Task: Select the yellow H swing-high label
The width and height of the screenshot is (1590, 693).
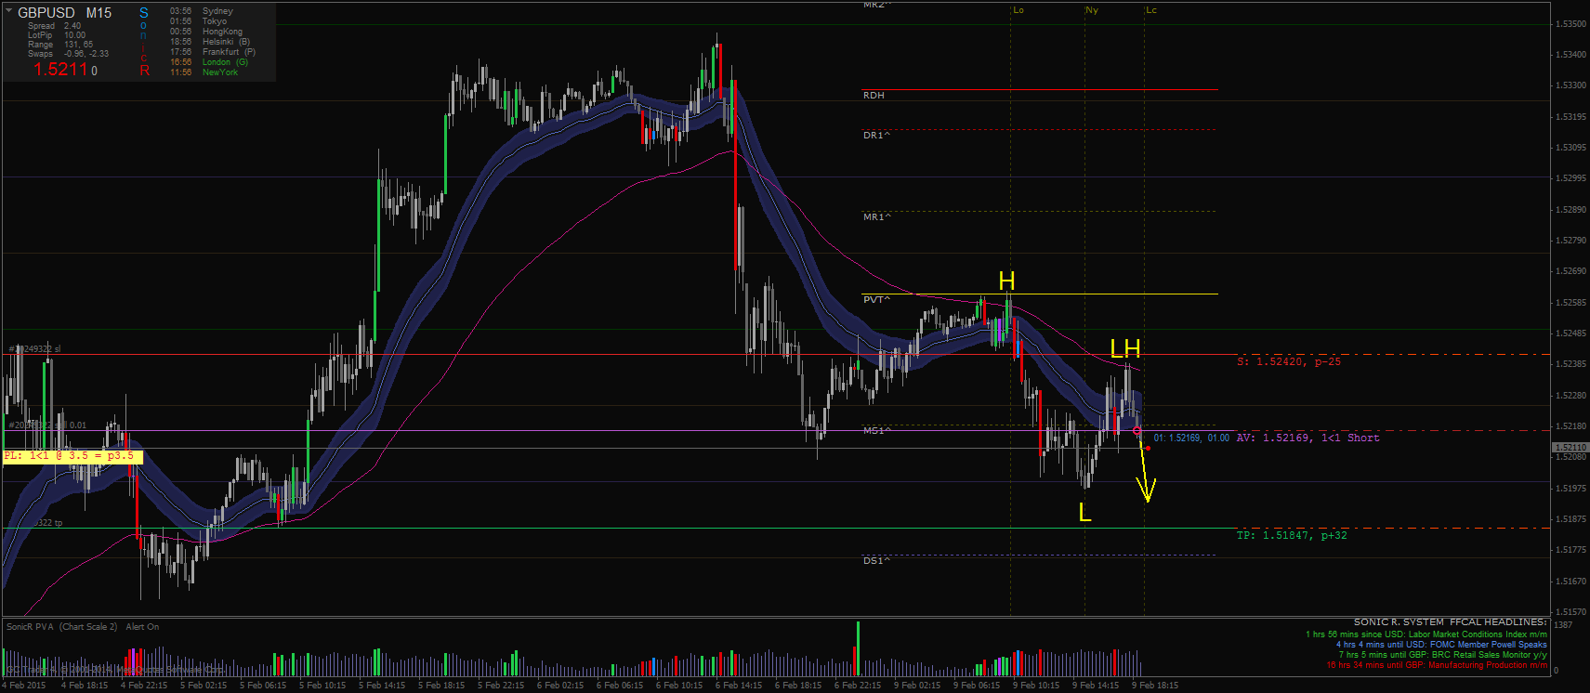Action: tap(1006, 281)
